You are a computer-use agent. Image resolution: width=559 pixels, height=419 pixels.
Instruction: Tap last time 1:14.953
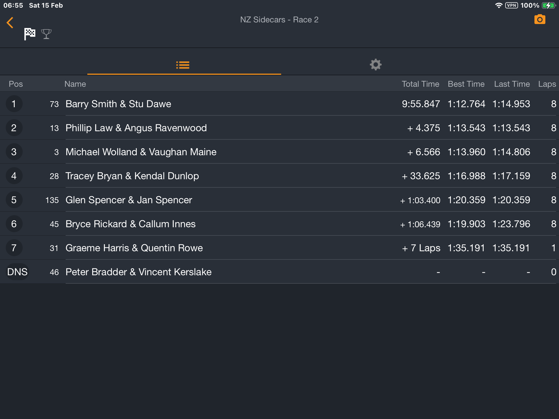511,104
